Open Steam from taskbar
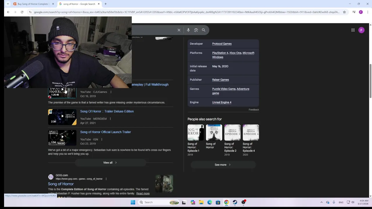The image size is (372, 209). pyautogui.click(x=235, y=202)
